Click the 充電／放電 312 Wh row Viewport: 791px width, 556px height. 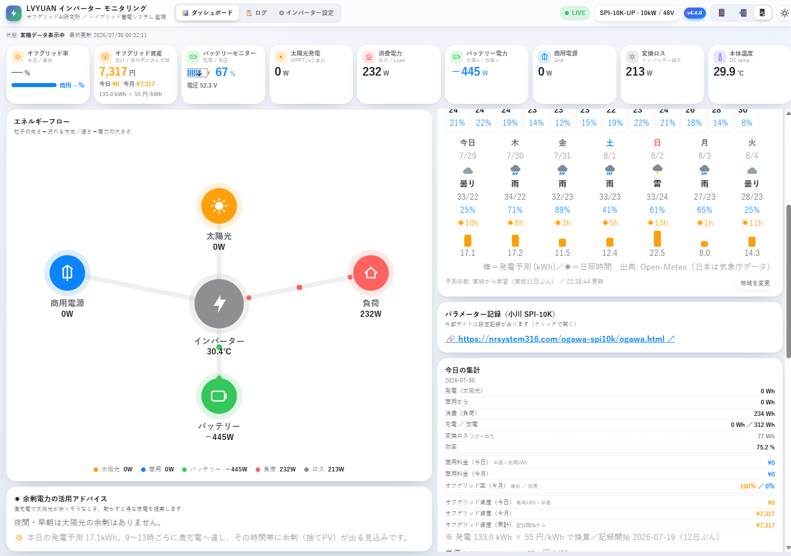click(610, 424)
